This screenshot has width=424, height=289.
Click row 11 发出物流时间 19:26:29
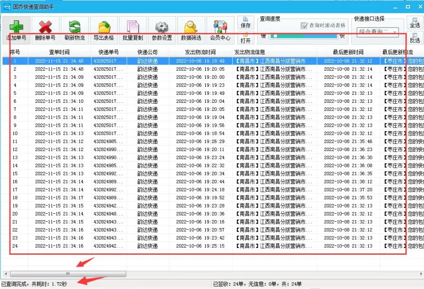click(200, 142)
